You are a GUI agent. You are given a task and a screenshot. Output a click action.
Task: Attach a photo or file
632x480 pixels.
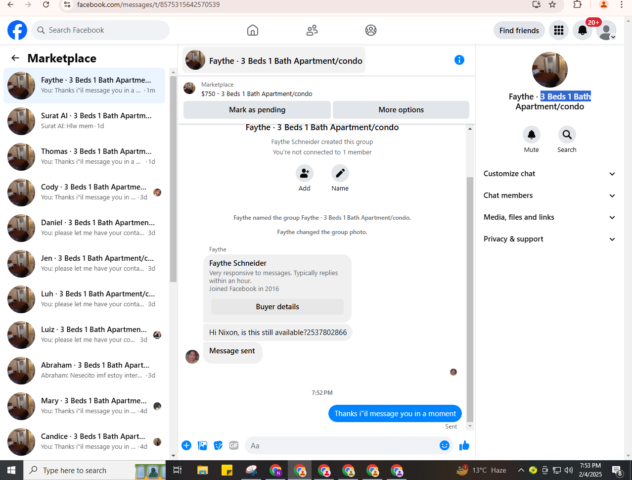point(203,445)
